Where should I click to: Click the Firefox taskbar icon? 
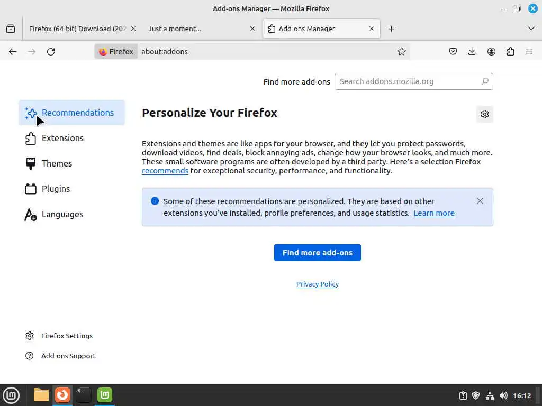[62, 395]
